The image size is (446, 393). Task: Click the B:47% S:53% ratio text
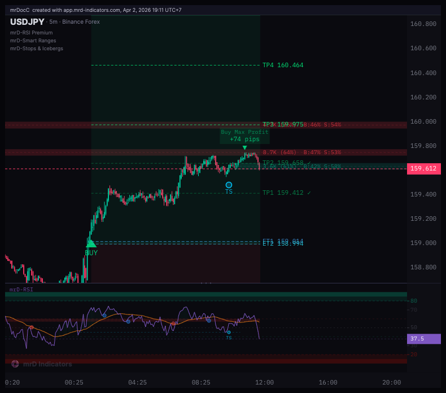click(322, 152)
